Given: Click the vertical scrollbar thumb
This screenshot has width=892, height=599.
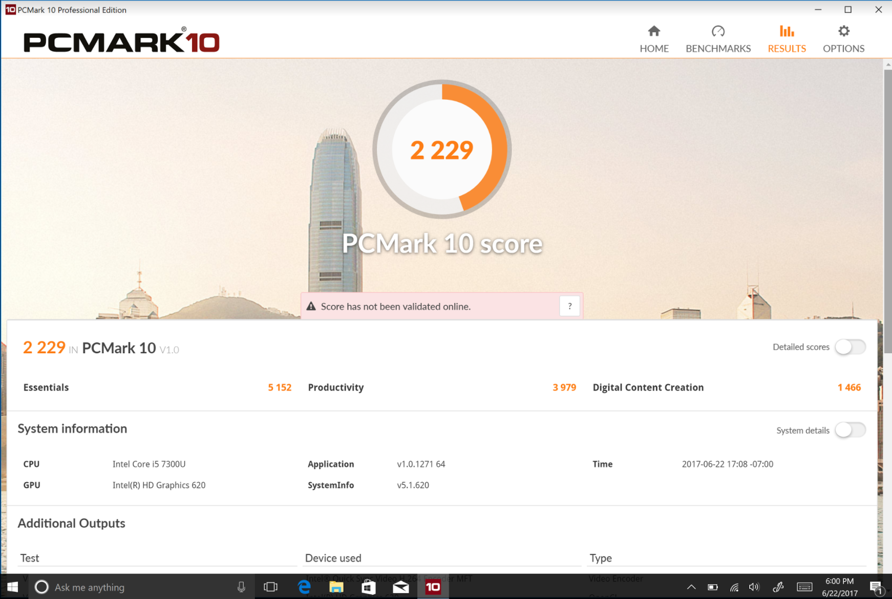Looking at the screenshot, I should (x=887, y=211).
